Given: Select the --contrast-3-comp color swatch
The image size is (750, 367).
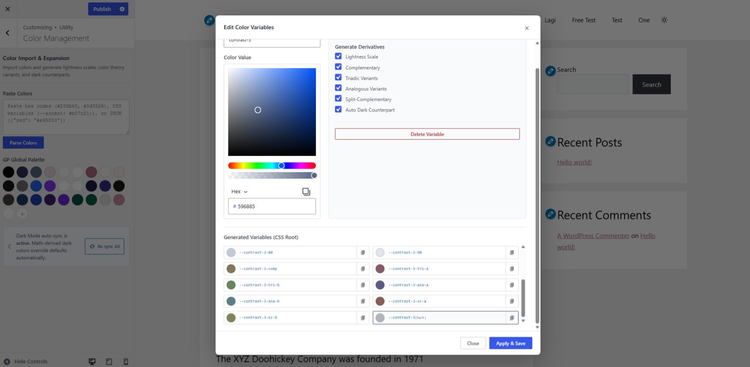Looking at the screenshot, I should pos(231,269).
